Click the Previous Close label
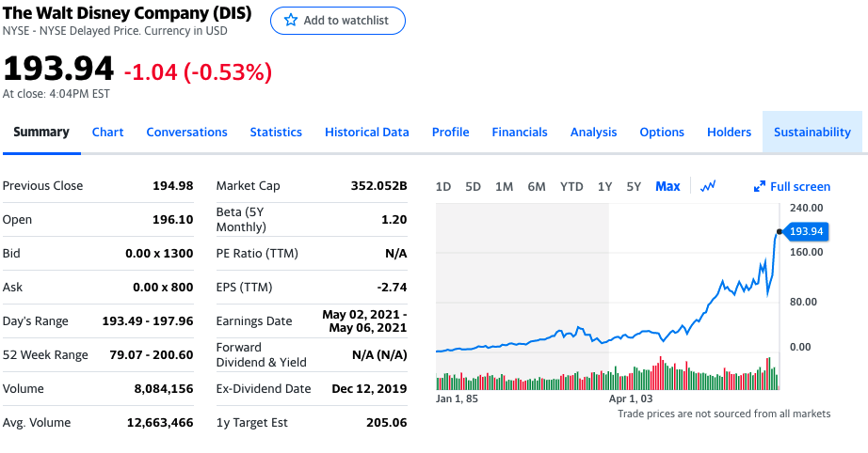 click(x=42, y=186)
